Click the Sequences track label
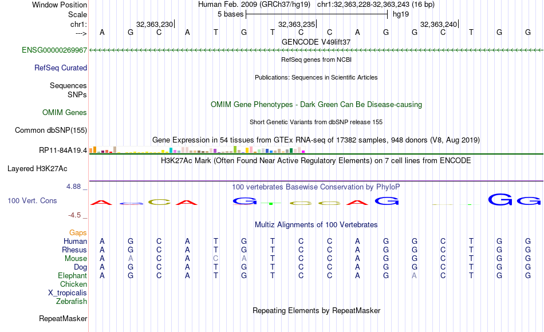This screenshot has width=544, height=332. [68, 85]
